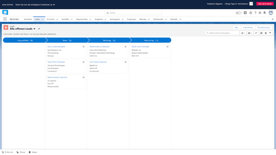Open the Dashboards tab
This screenshot has height=155, width=276.
[x=158, y=20]
